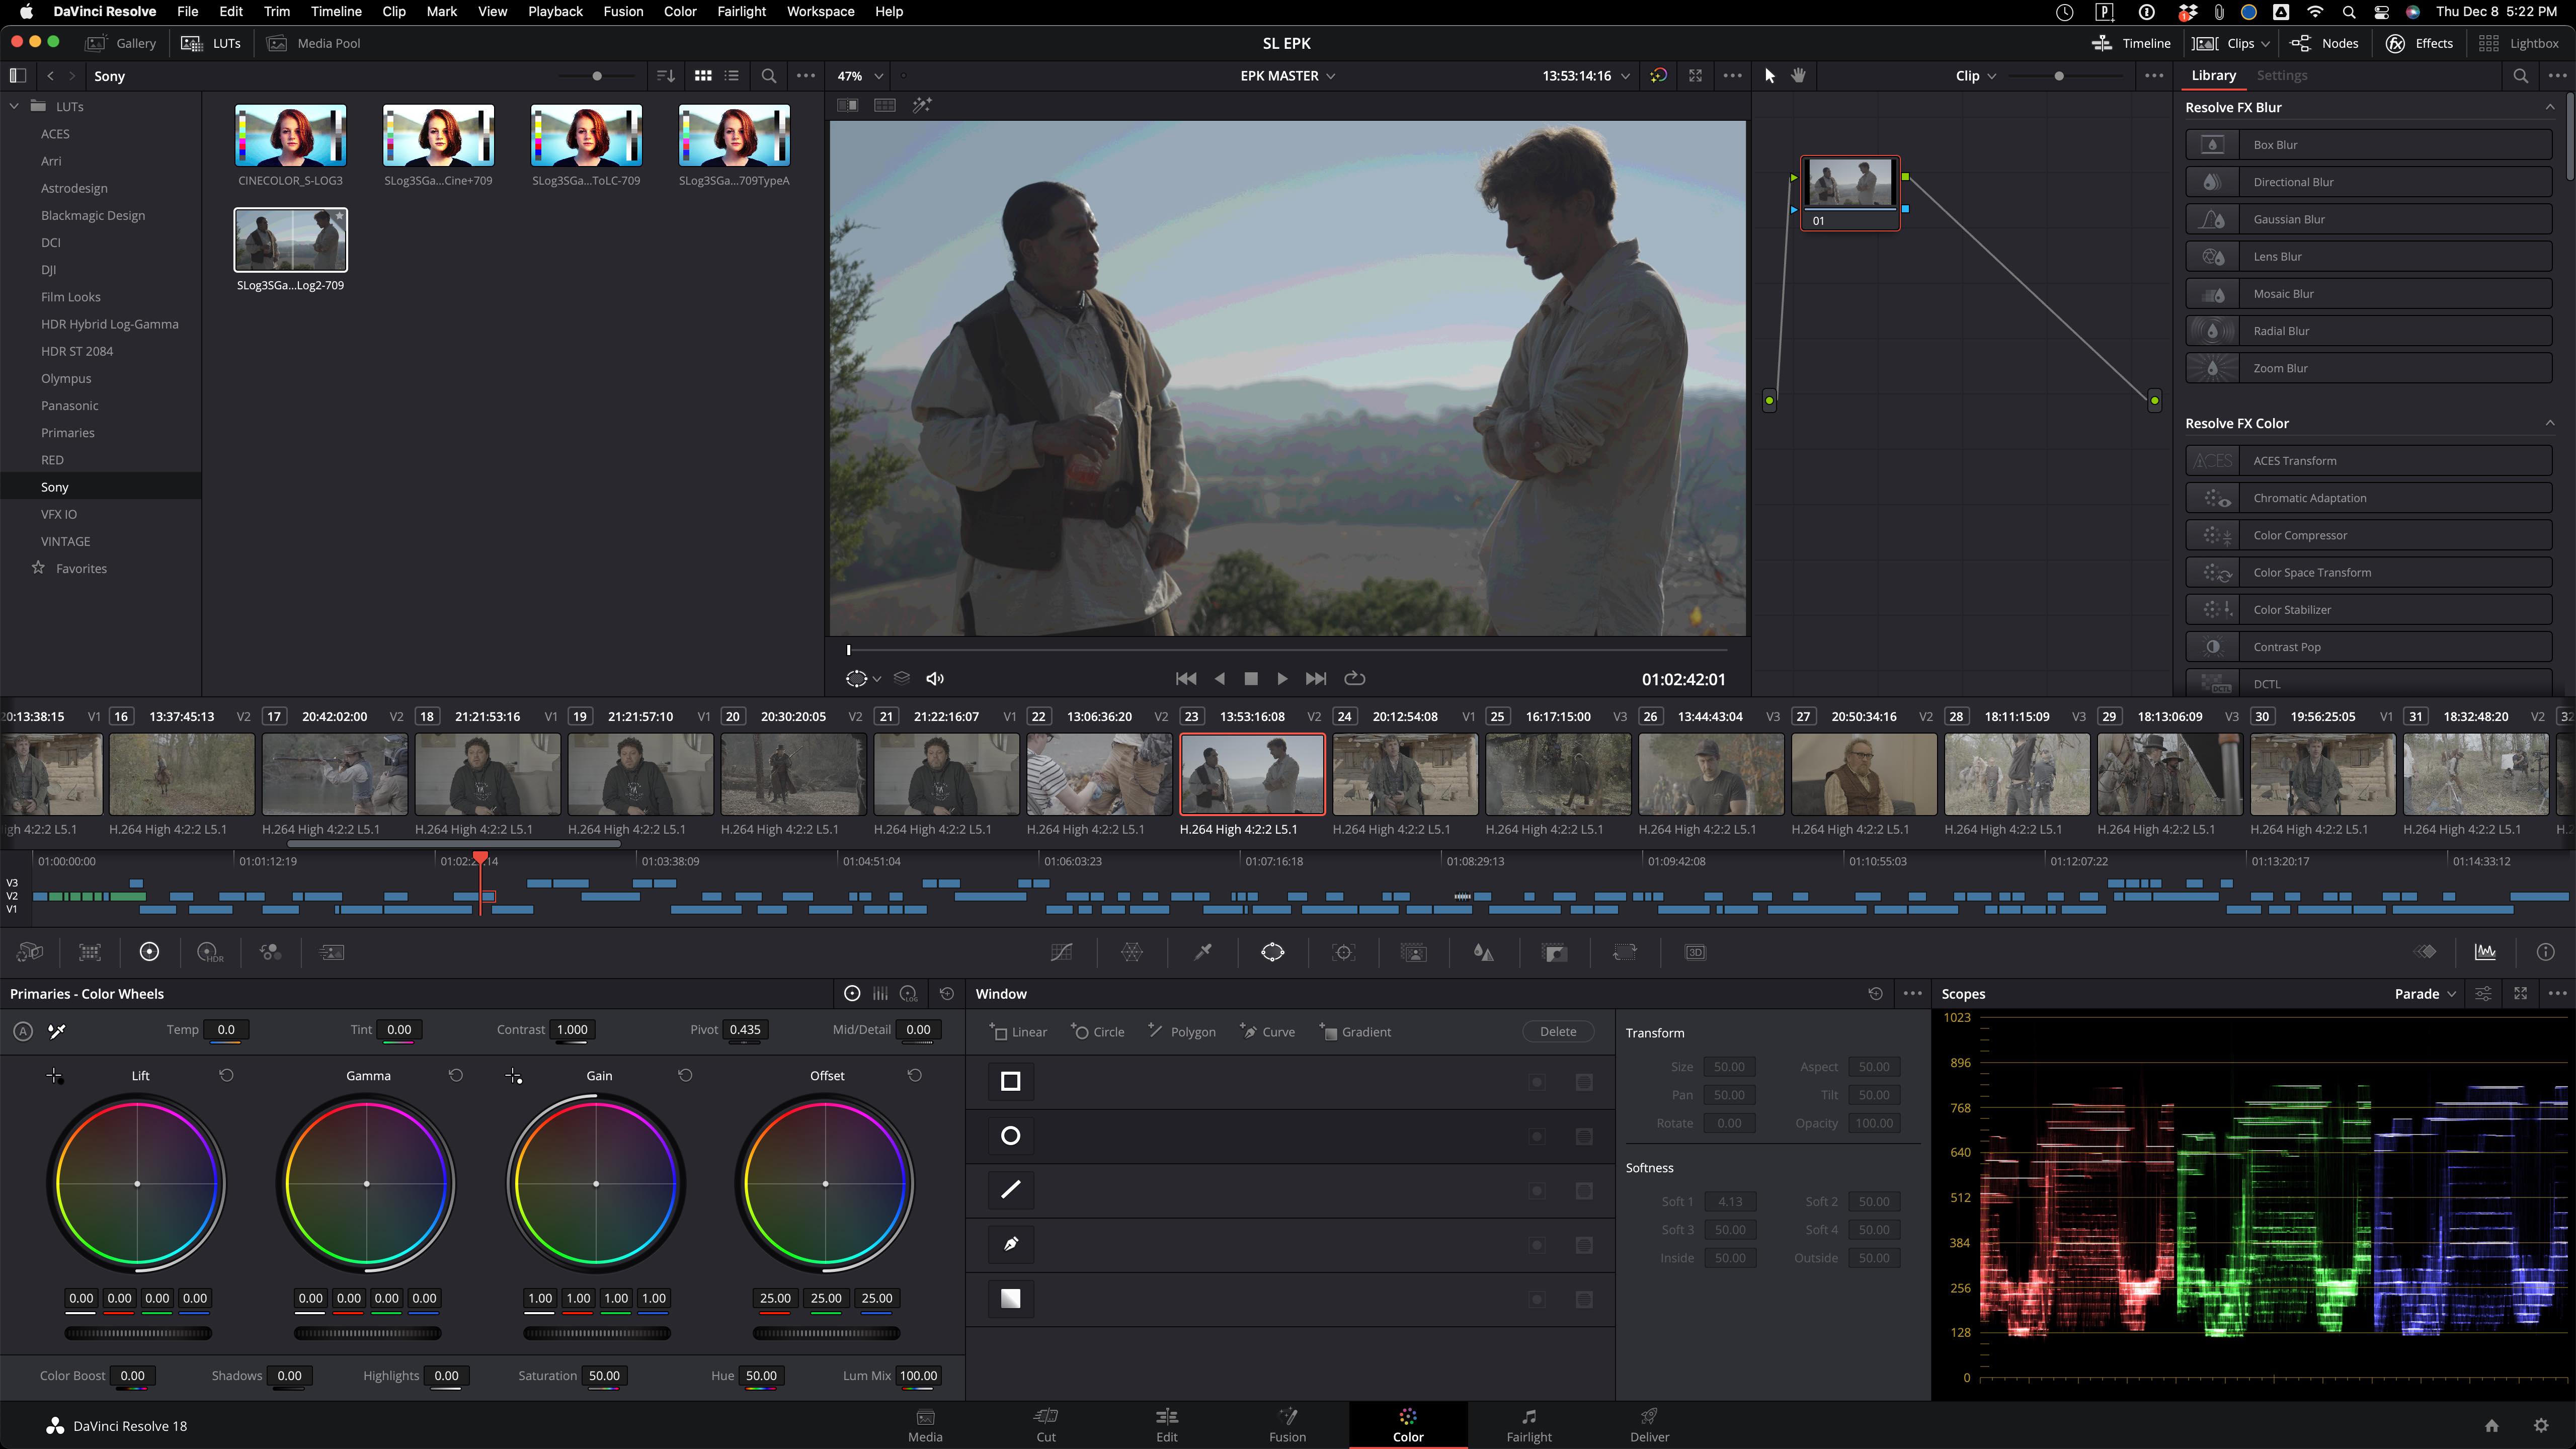The height and width of the screenshot is (1449, 2576).
Task: Click the SLog3Ga...CineLog2-709 LUT thumbnail
Action: 288,239
